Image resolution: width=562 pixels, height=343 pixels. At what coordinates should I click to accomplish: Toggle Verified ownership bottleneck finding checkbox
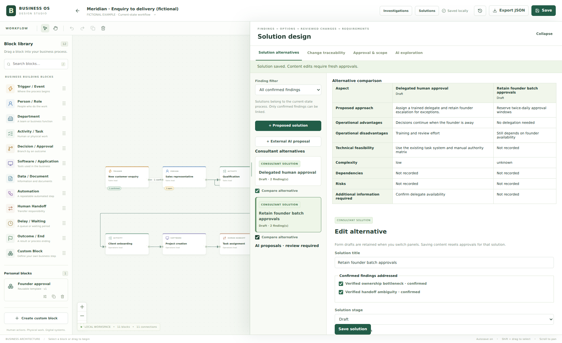click(x=341, y=284)
